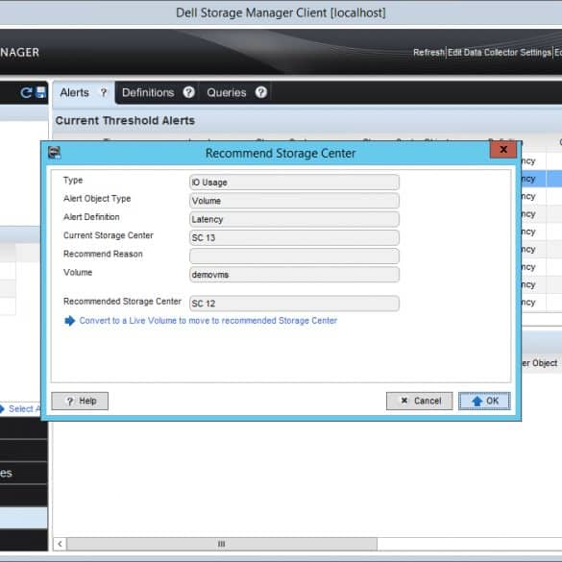Click the 'Recommend Reason' label
The image size is (562, 562).
click(x=103, y=254)
